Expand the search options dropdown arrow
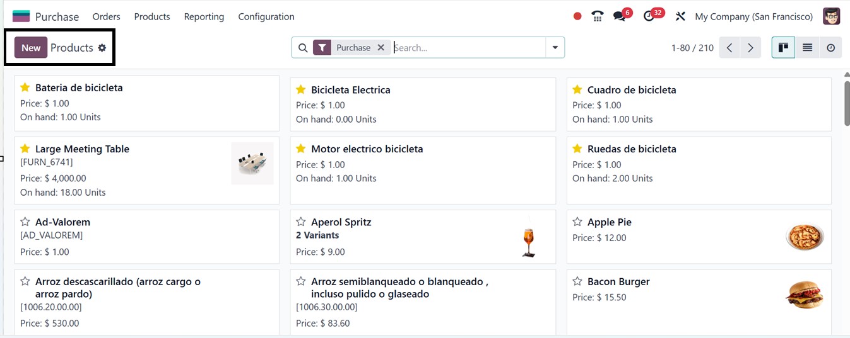Viewport: 850px width, 338px height. pos(555,48)
